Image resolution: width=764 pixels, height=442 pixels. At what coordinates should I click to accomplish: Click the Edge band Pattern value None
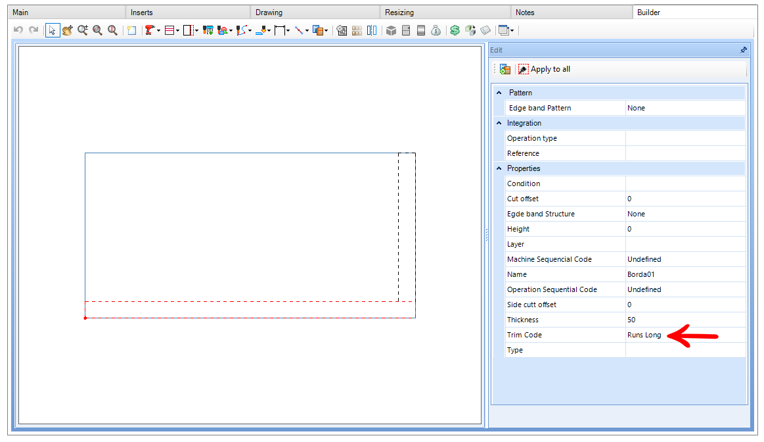tap(686, 108)
